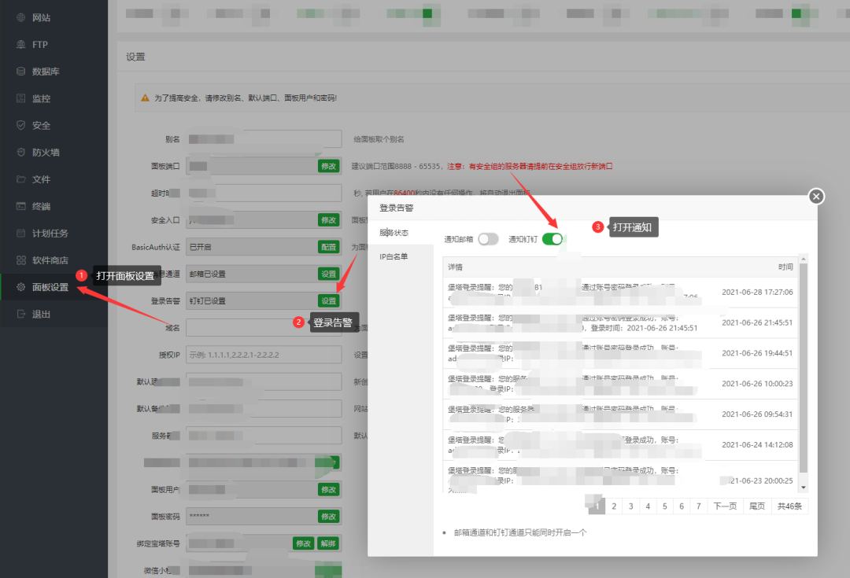Open 防火墙 menu label in sidebar
The width and height of the screenshot is (850, 578).
tap(46, 153)
